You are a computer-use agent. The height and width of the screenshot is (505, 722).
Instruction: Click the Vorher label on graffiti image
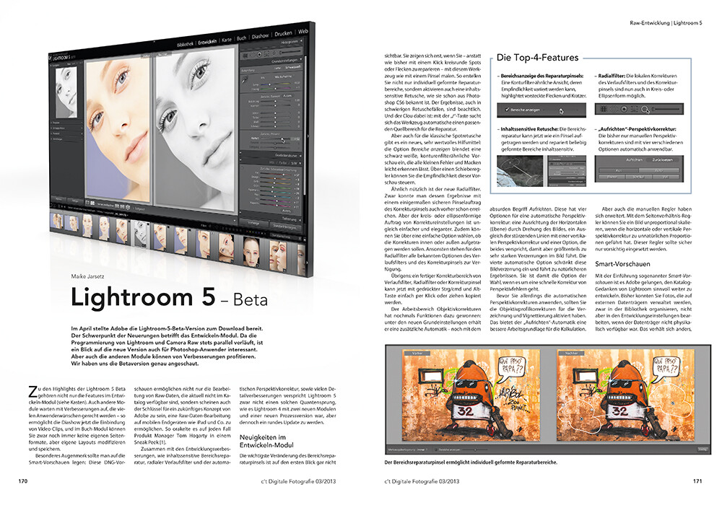pos(417,353)
